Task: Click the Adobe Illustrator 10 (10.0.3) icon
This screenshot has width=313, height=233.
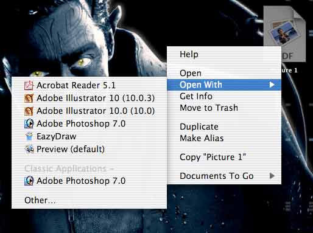Action: click(x=29, y=98)
